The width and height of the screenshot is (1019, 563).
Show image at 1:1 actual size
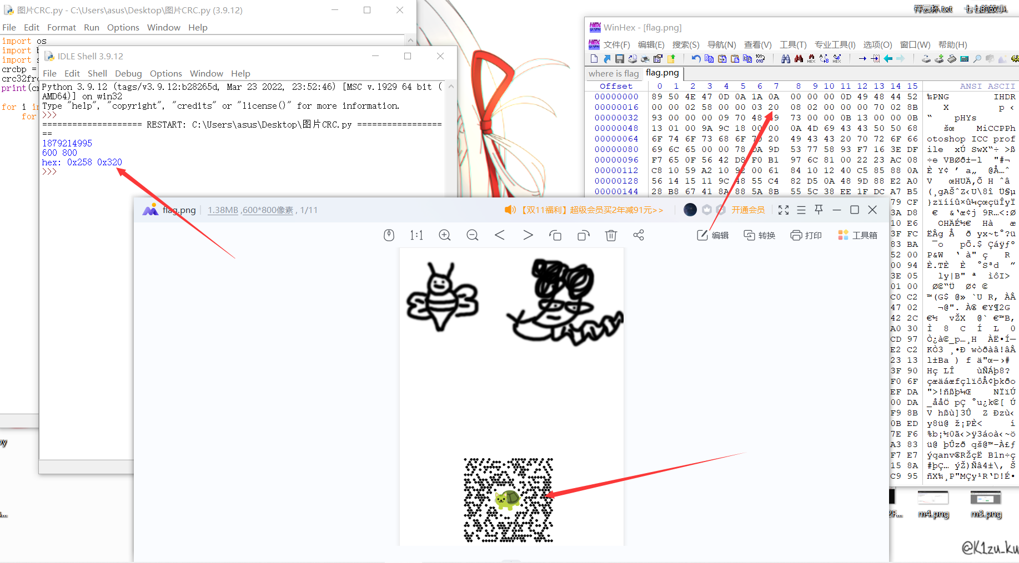pos(416,235)
